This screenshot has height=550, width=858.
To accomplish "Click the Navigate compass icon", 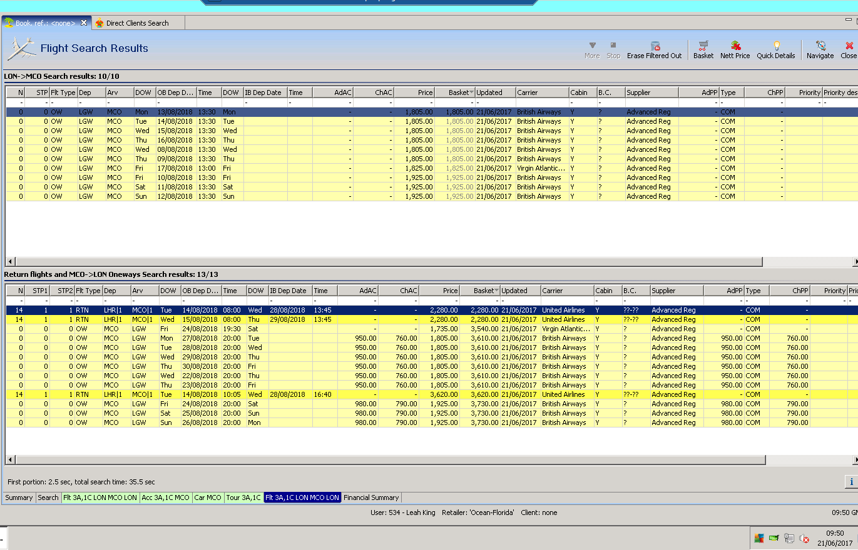I will [x=820, y=46].
